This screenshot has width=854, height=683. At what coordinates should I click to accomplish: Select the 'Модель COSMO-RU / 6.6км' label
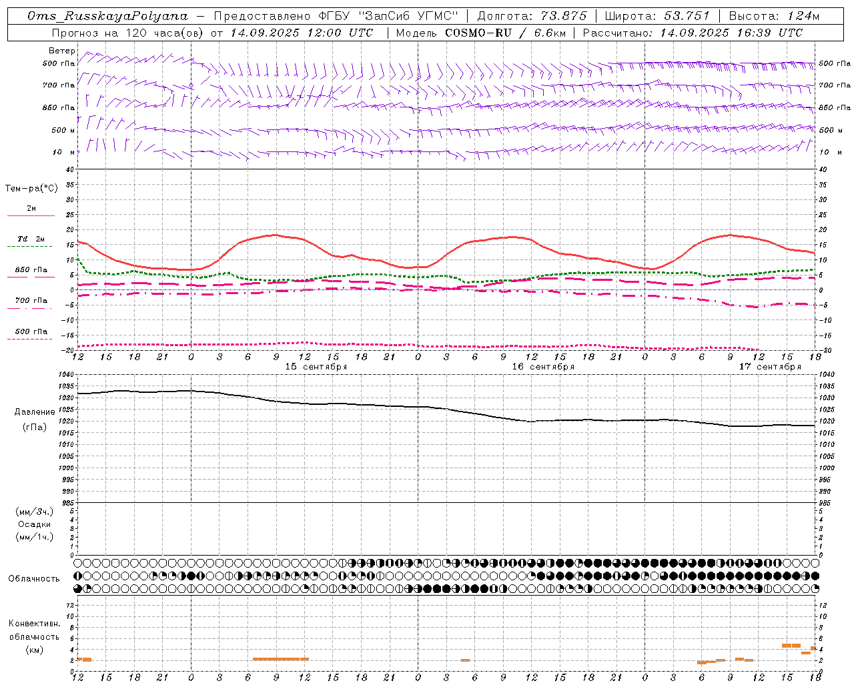click(480, 33)
